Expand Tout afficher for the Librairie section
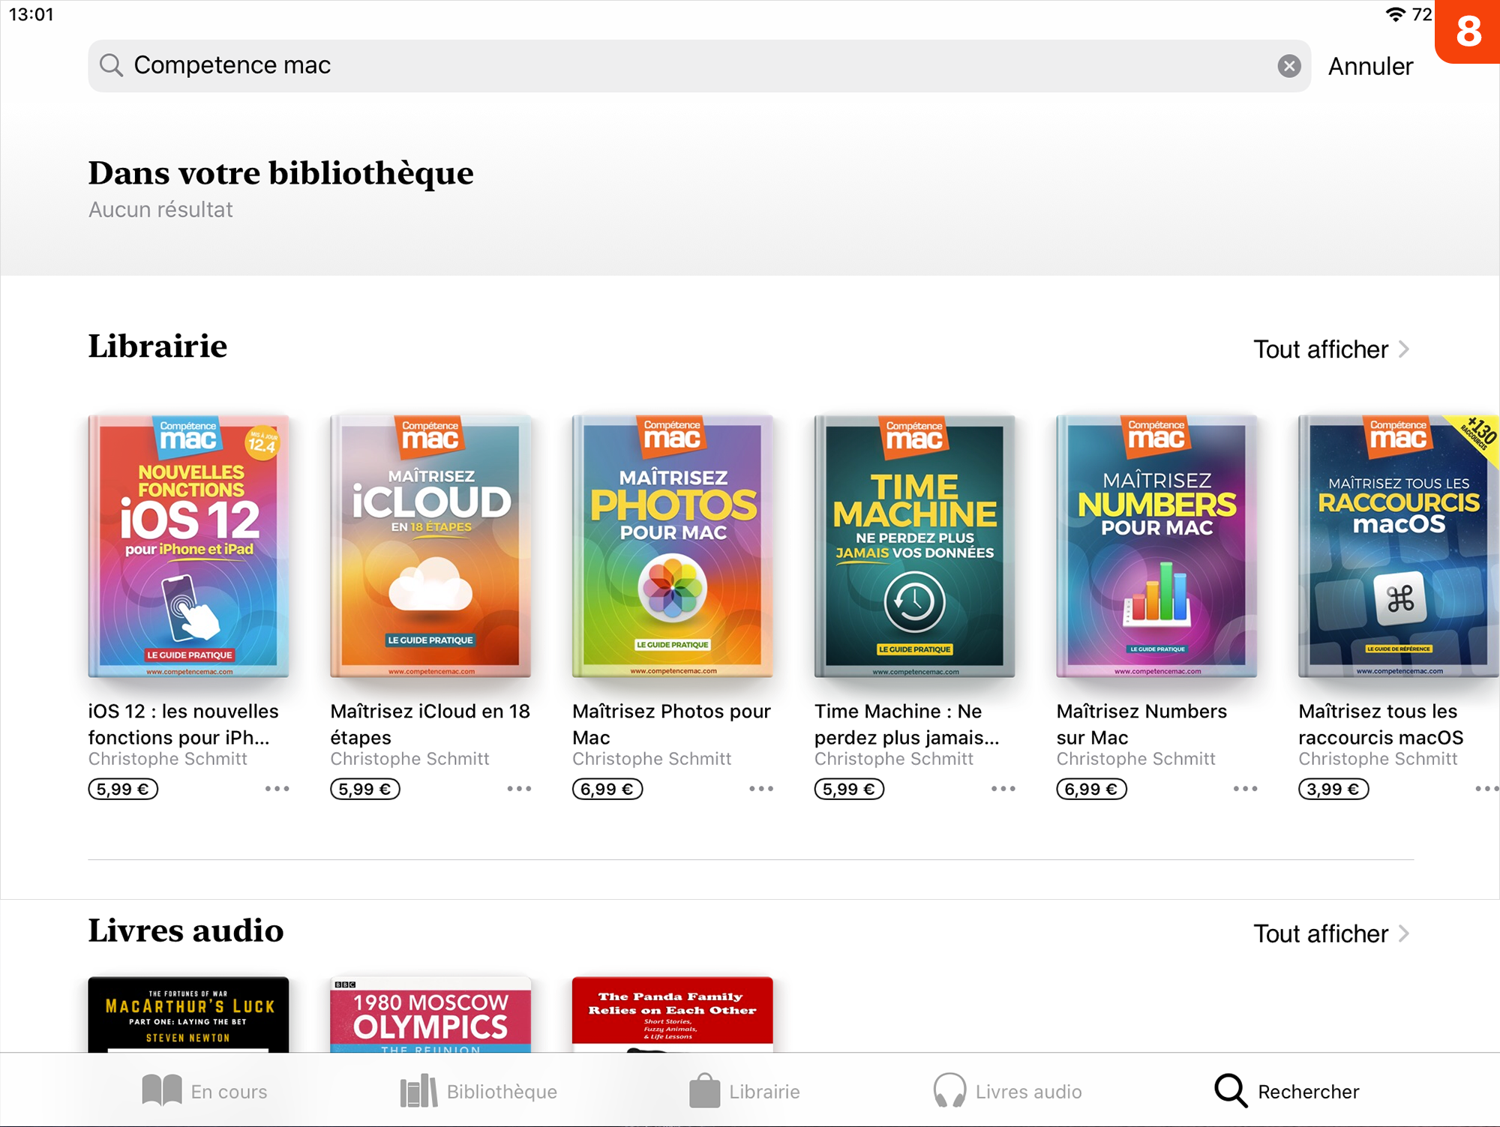This screenshot has height=1127, width=1500. pyautogui.click(x=1330, y=349)
